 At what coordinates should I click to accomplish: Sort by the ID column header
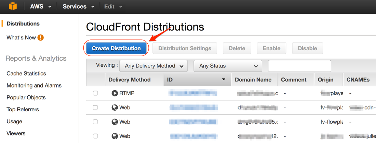[198, 79]
